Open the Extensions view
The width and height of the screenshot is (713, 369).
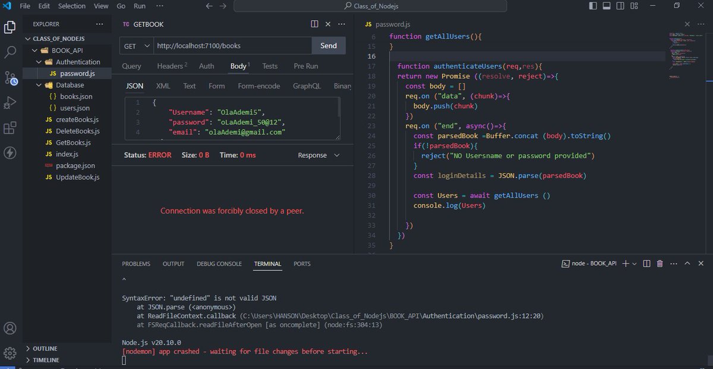coord(10,128)
